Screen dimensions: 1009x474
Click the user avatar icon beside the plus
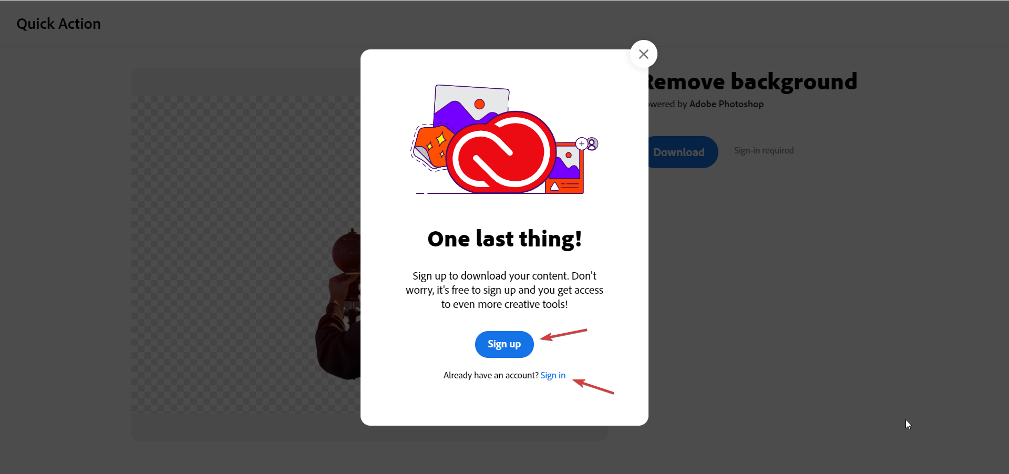[592, 143]
